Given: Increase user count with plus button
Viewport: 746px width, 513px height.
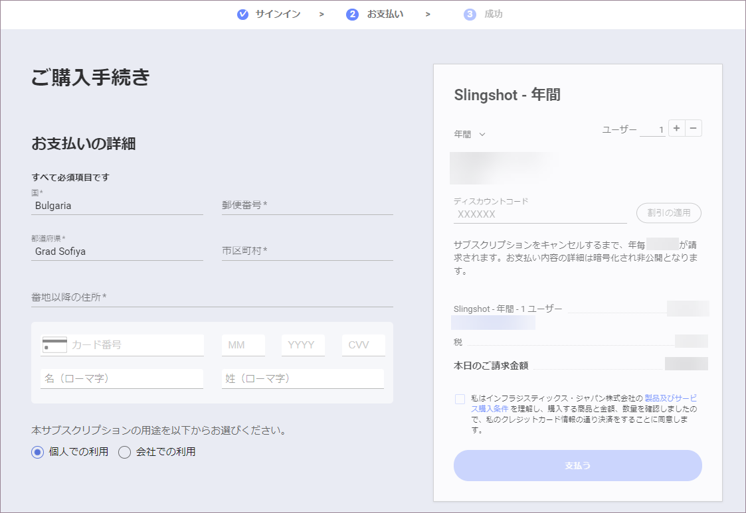Looking at the screenshot, I should point(676,128).
